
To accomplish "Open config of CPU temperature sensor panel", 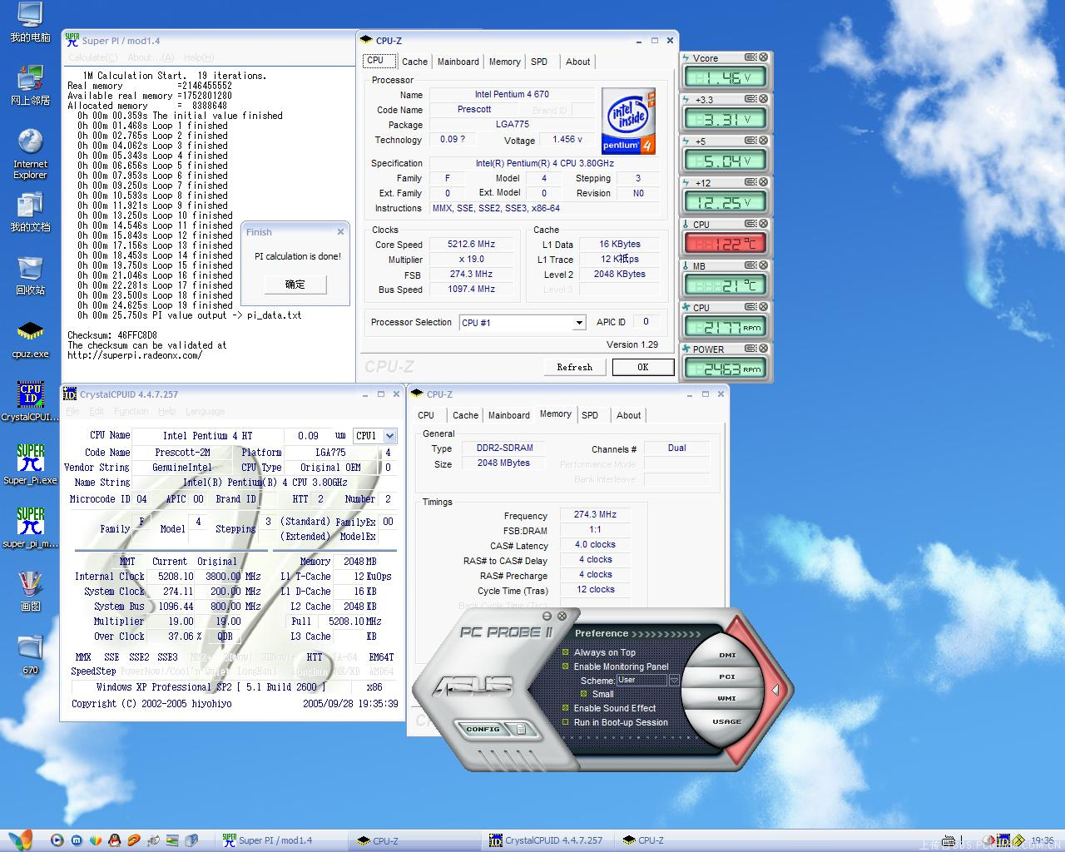I will pos(750,224).
